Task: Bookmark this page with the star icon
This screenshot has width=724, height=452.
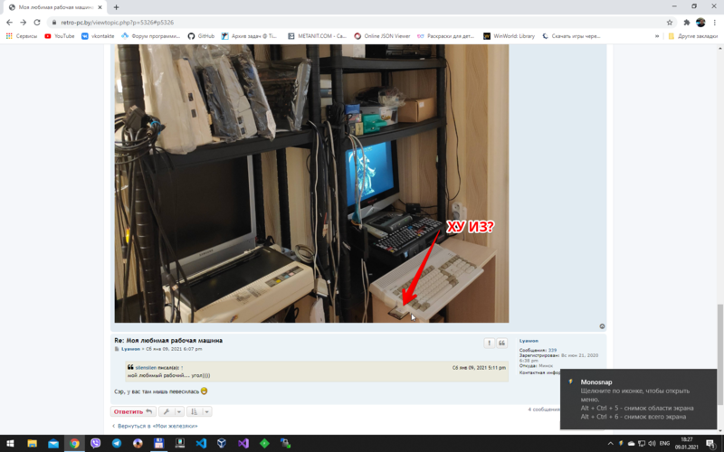Action: [x=670, y=22]
